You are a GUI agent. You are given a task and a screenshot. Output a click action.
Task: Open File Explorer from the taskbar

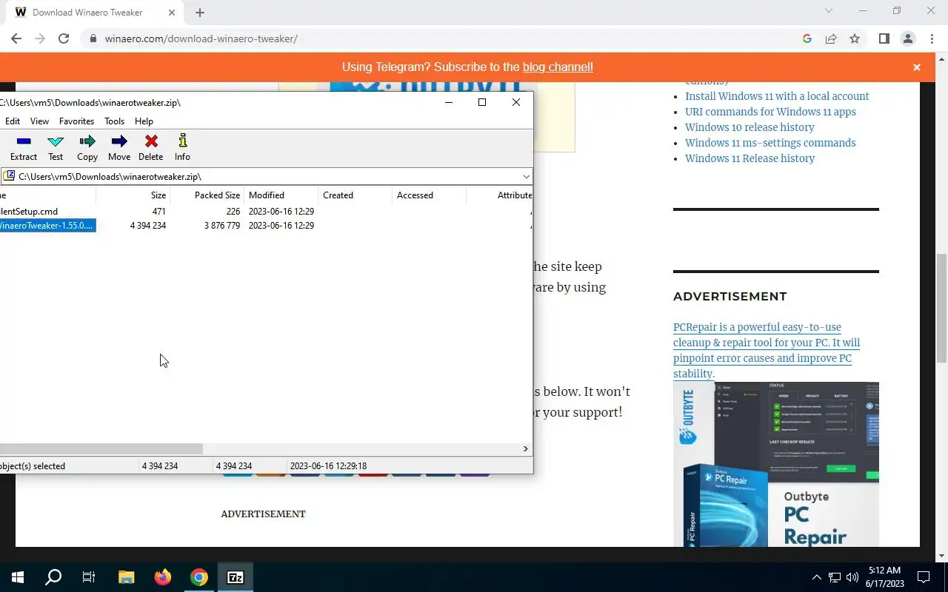[x=127, y=577]
